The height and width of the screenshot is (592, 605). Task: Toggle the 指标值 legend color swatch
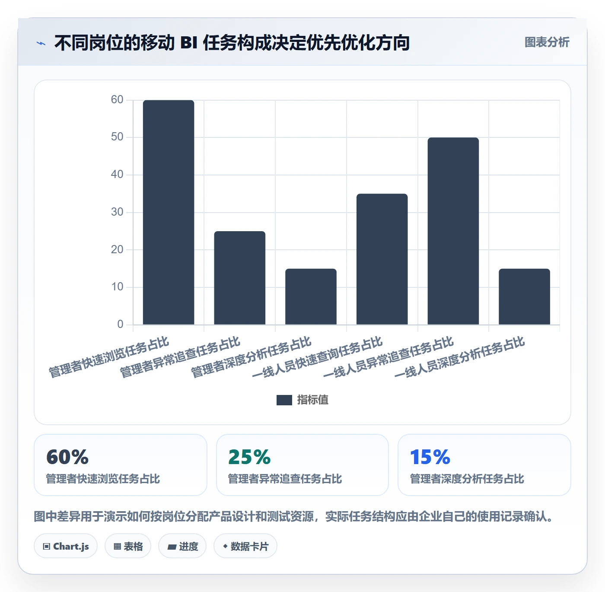(x=284, y=400)
